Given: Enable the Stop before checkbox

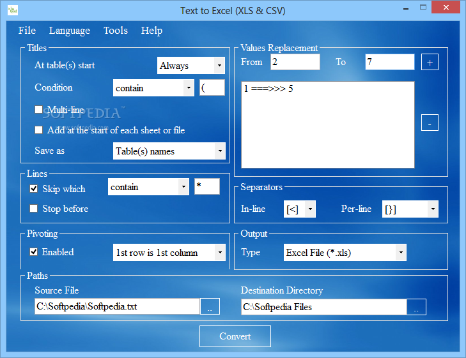Looking at the screenshot, I should [34, 209].
